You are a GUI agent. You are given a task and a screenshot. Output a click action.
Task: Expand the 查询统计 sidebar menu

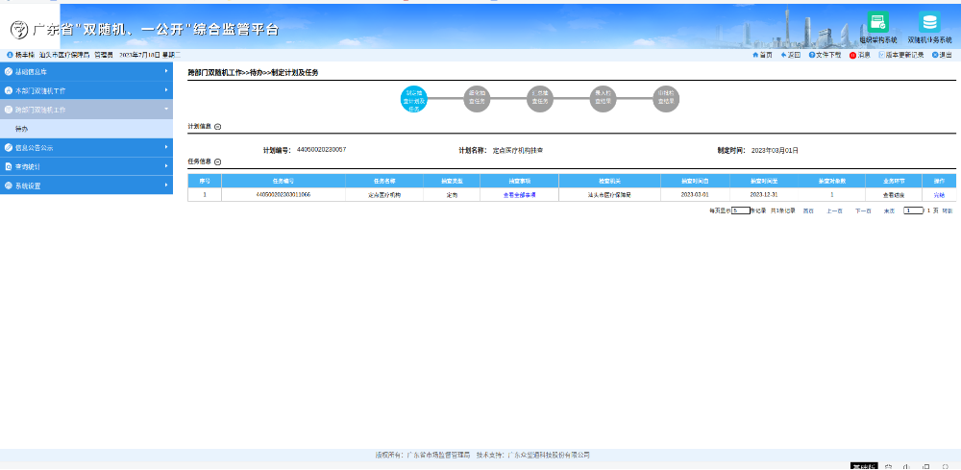tap(86, 166)
